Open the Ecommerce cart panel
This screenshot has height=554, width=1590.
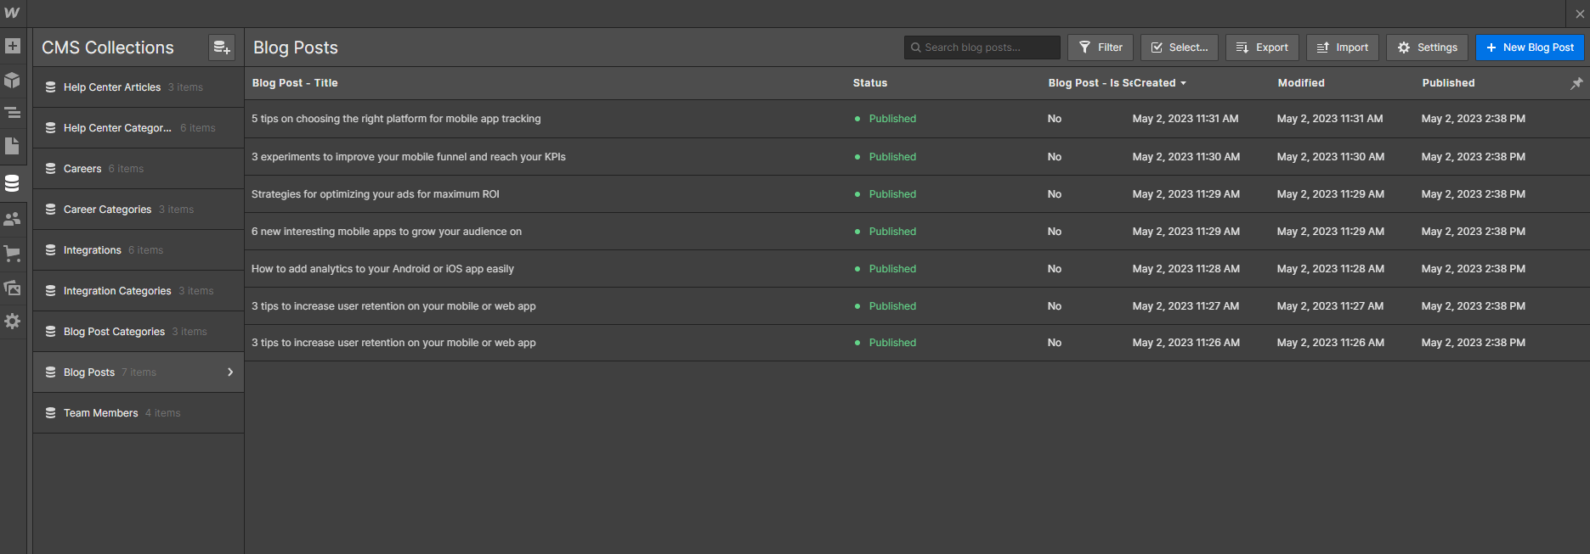point(13,253)
